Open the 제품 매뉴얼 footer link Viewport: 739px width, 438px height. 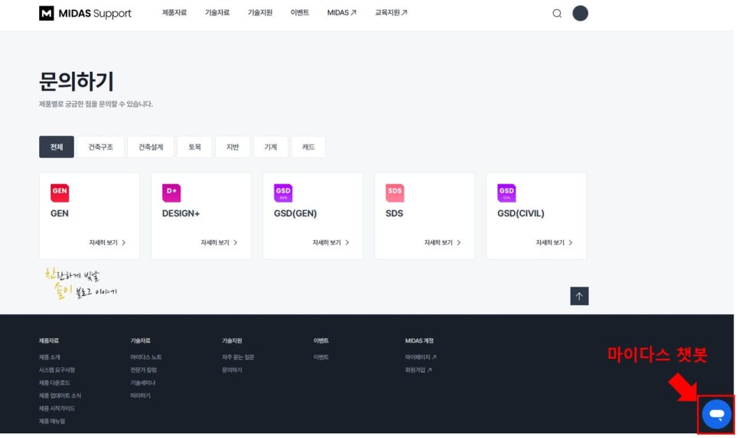[x=52, y=421]
